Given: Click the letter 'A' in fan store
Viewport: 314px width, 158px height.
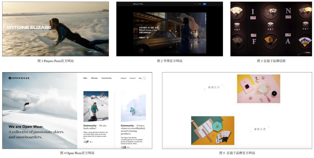Looking at the screenshot, I should pyautogui.click(x=288, y=41).
